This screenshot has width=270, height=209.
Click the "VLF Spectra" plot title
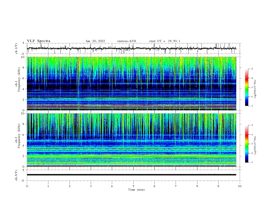point(39,41)
